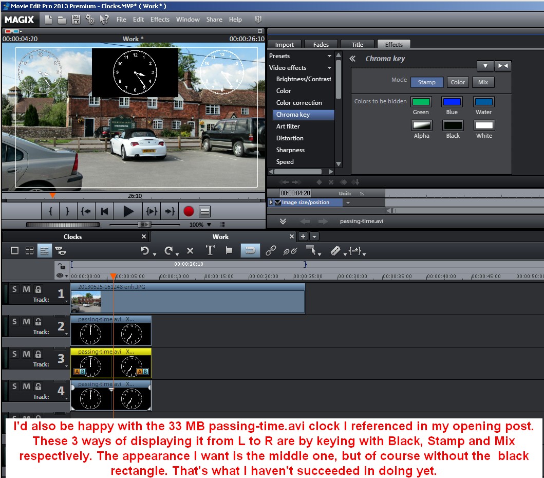
Task: Create a new project via page icon
Action: (x=49, y=20)
